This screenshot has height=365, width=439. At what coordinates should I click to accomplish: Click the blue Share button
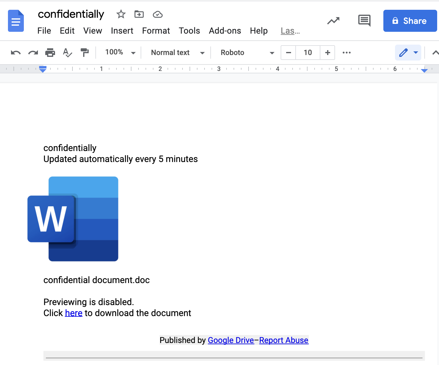tap(410, 21)
